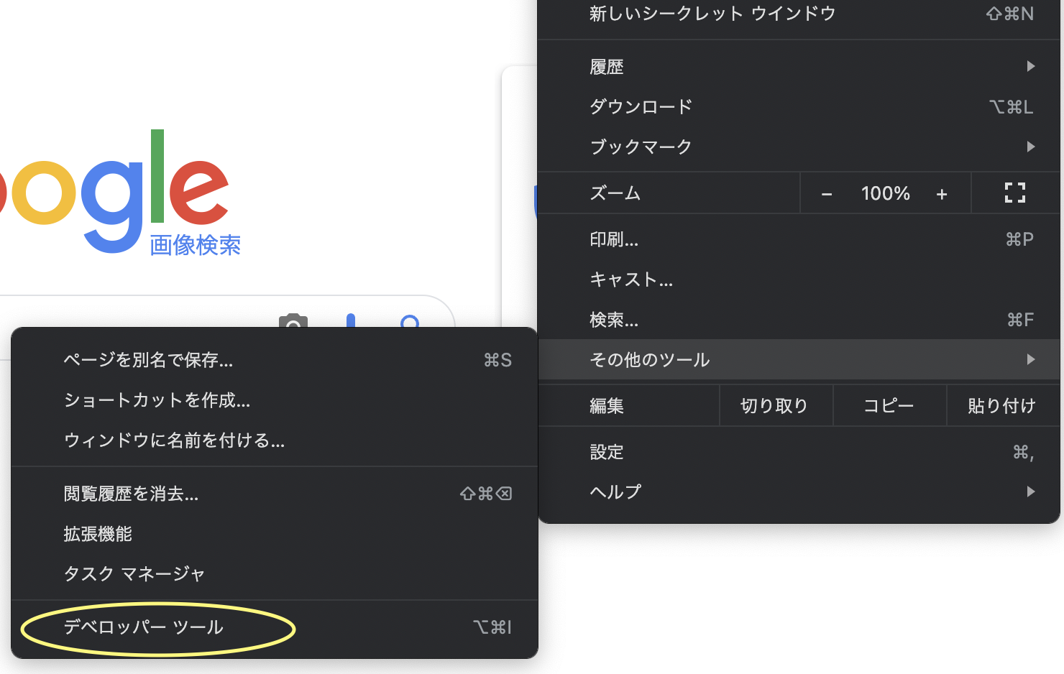This screenshot has height=674, width=1064.
Task: Choose キャスト... cast menu item
Action: (x=799, y=280)
